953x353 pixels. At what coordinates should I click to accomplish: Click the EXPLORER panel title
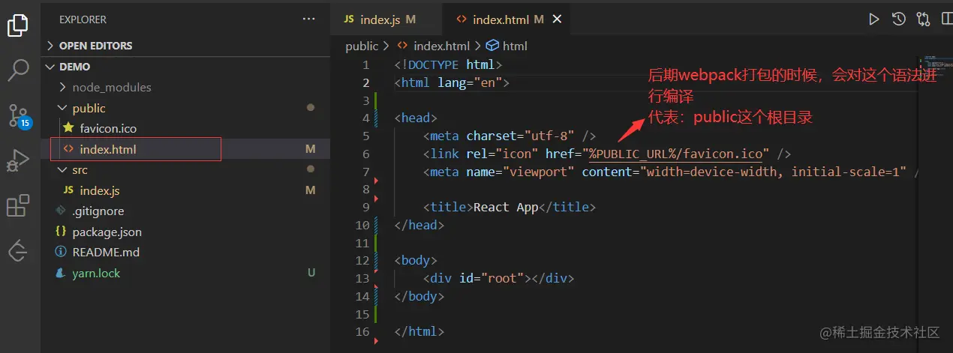coord(83,19)
